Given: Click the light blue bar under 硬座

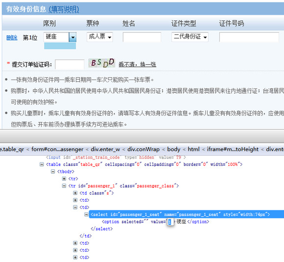Looking at the screenshot, I should (x=60, y=46).
